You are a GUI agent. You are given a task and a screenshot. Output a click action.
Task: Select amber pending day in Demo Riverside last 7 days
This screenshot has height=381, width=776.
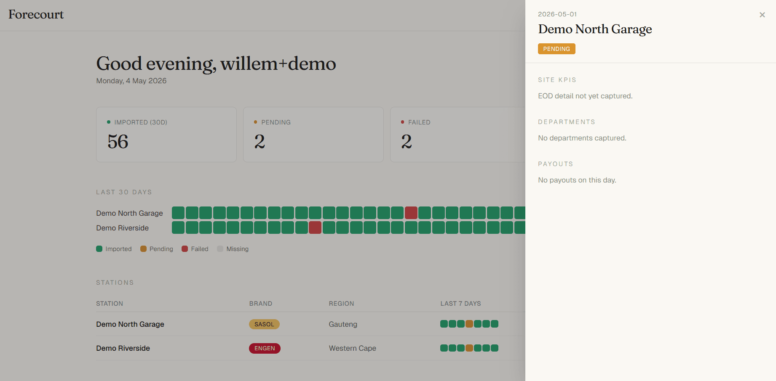coord(469,348)
